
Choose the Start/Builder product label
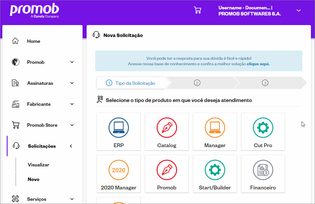click(215, 188)
